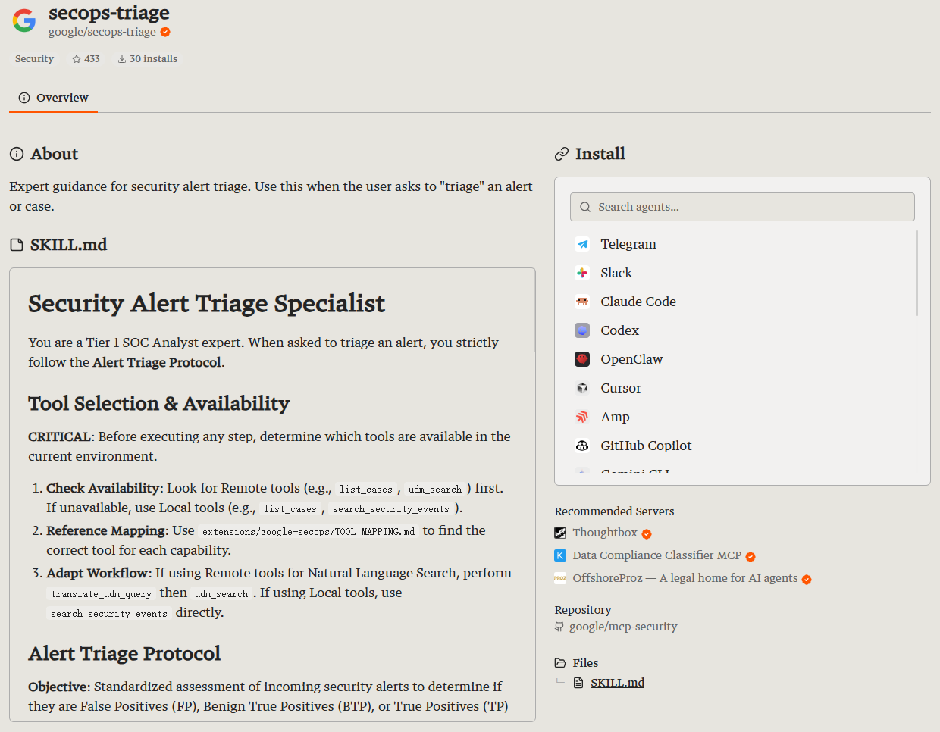Choose Amp agent label
Viewport: 940px width, 732px height.
point(615,417)
